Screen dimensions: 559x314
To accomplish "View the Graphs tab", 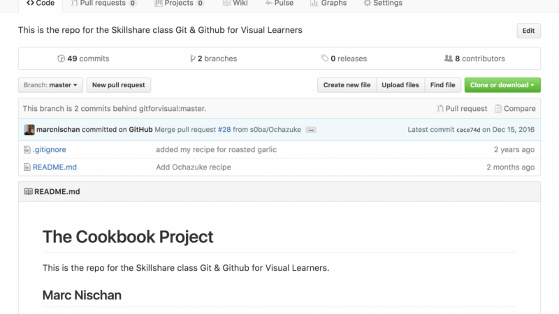I will pyautogui.click(x=328, y=3).
